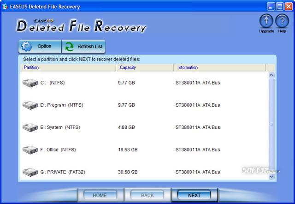Click the 4.88 GB capacity value

point(126,127)
